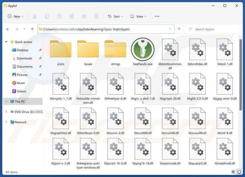
Task: Open address bar history dropdown chevron
Action: [170, 29]
